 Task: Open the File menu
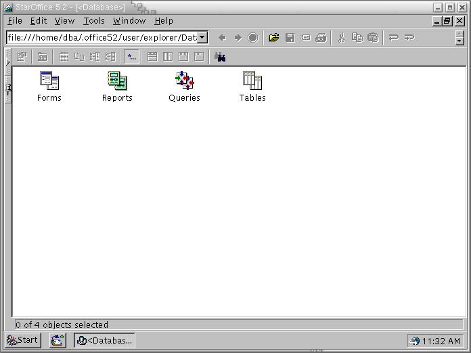coord(15,21)
